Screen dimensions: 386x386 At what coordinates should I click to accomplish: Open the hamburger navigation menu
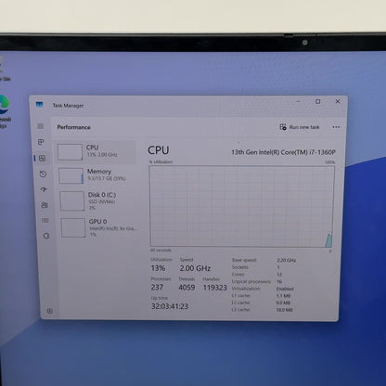coord(40,126)
